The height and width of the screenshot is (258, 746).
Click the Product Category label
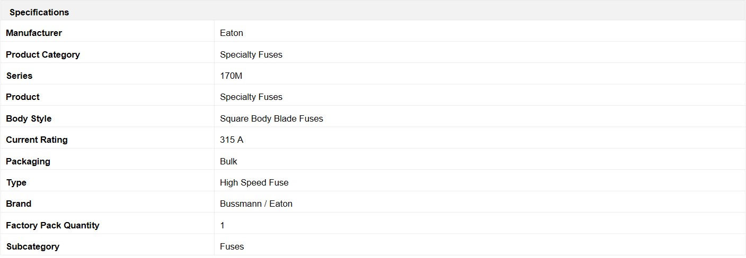43,54
